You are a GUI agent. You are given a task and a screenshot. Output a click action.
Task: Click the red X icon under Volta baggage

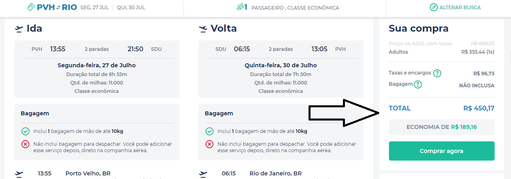click(209, 144)
